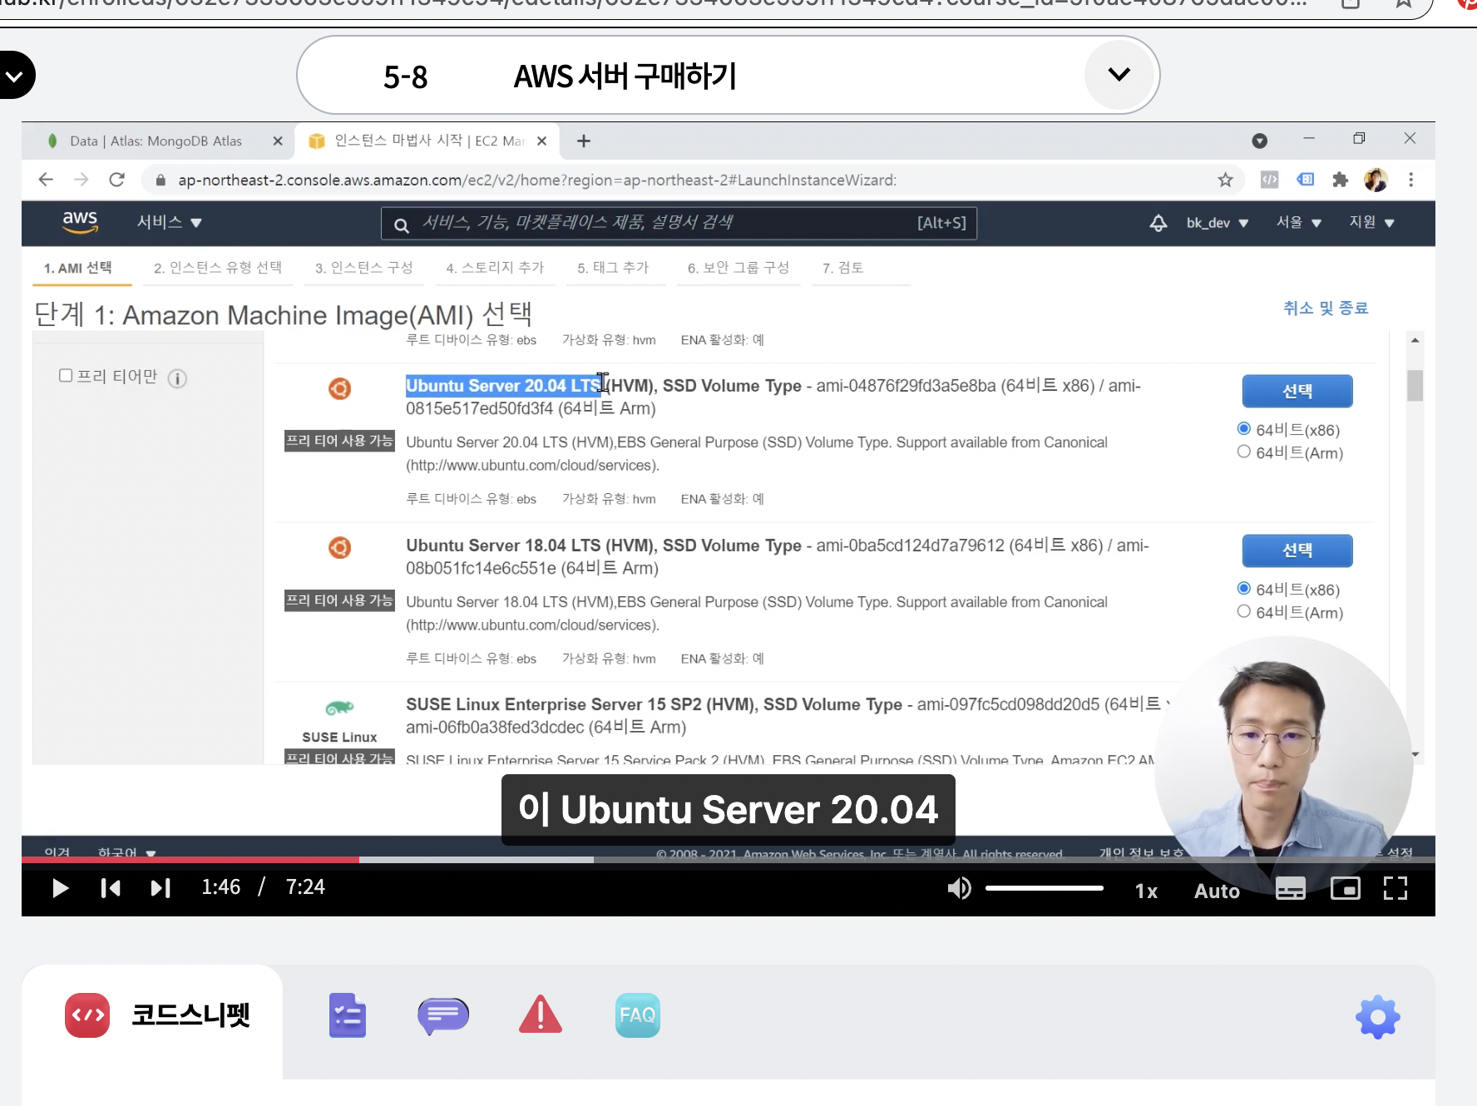1477x1106 pixels.
Task: Switch to the MongoDB Atlas browser tab
Action: pos(155,141)
